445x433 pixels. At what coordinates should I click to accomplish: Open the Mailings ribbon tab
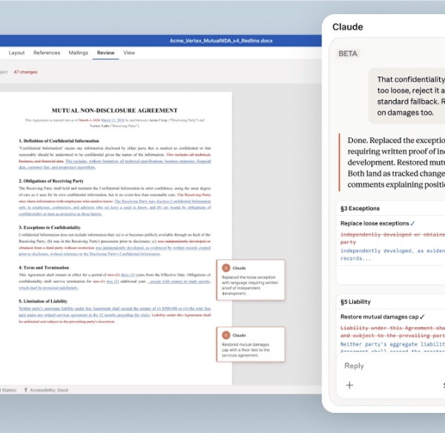tap(78, 53)
